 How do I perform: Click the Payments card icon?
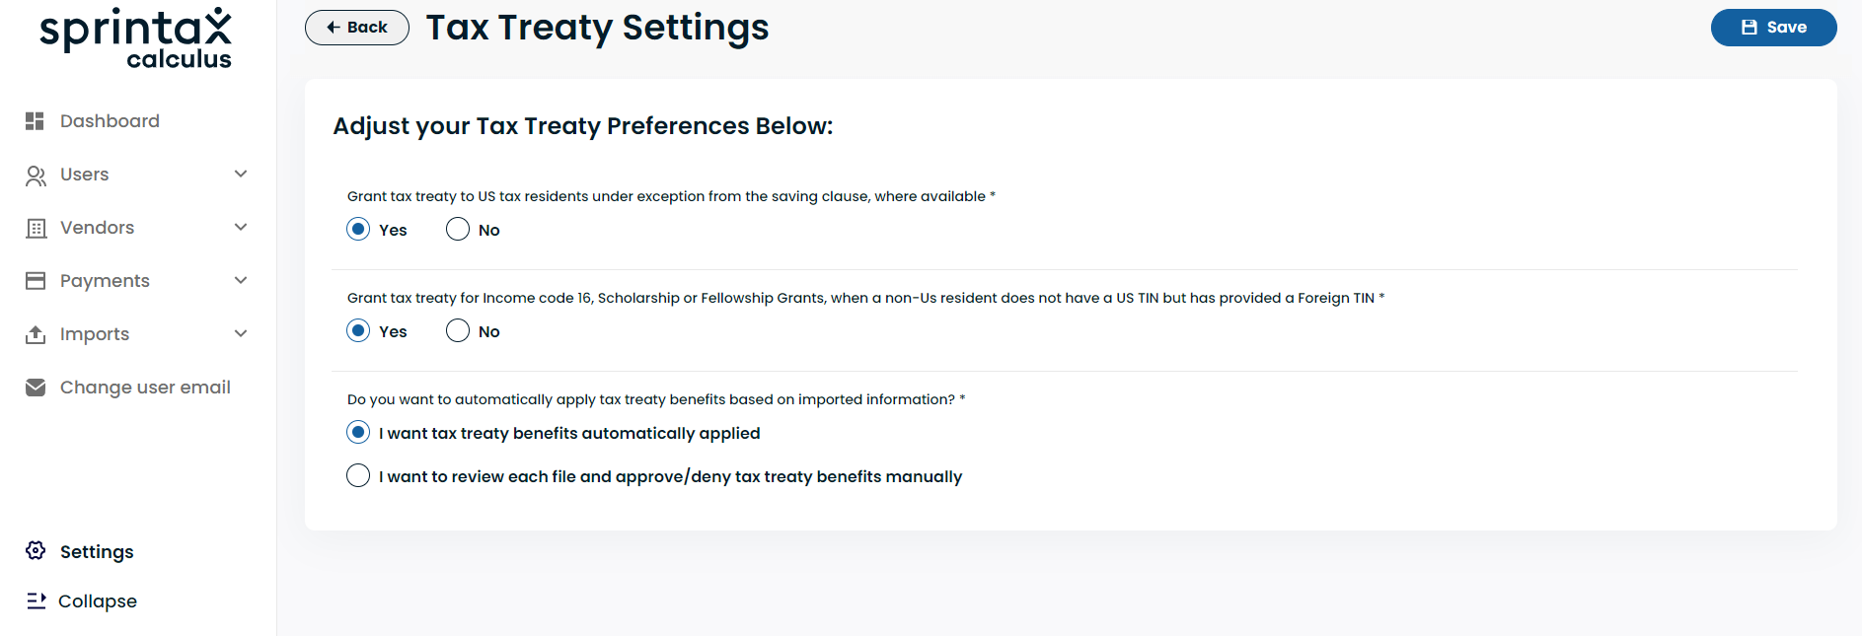[36, 281]
